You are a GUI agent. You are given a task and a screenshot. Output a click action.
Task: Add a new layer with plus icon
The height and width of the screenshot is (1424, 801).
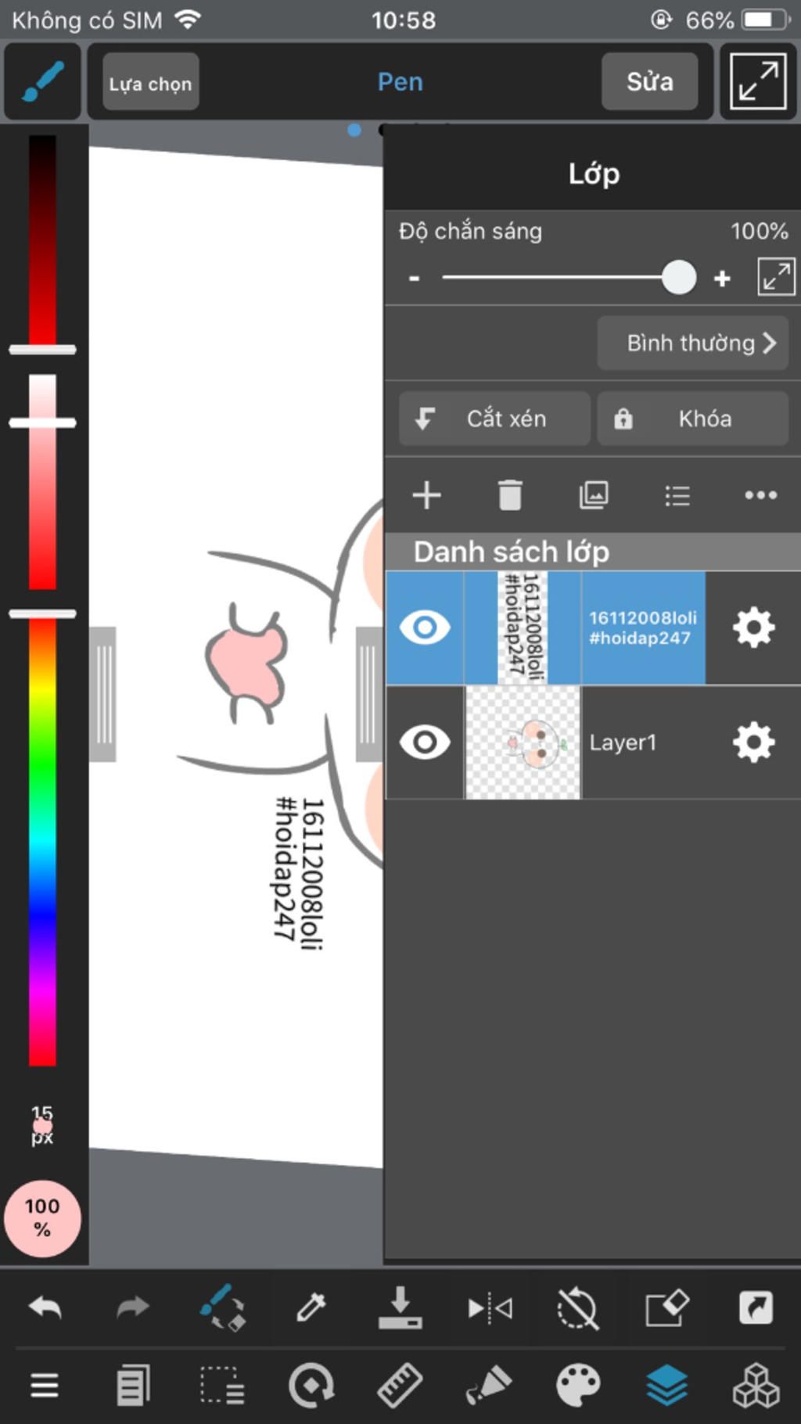pyautogui.click(x=426, y=495)
